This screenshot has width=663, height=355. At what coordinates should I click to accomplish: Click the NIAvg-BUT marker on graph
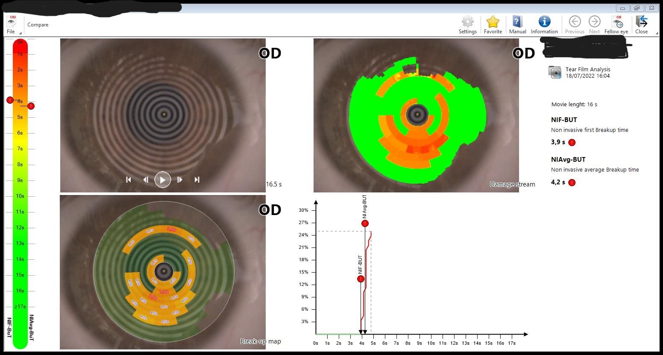(365, 223)
